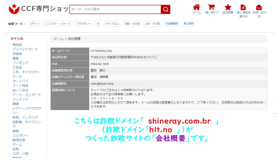The width and height of the screenshot is (277, 163).
Task: Open the プリペイドカード category
Action: coord(25,49)
